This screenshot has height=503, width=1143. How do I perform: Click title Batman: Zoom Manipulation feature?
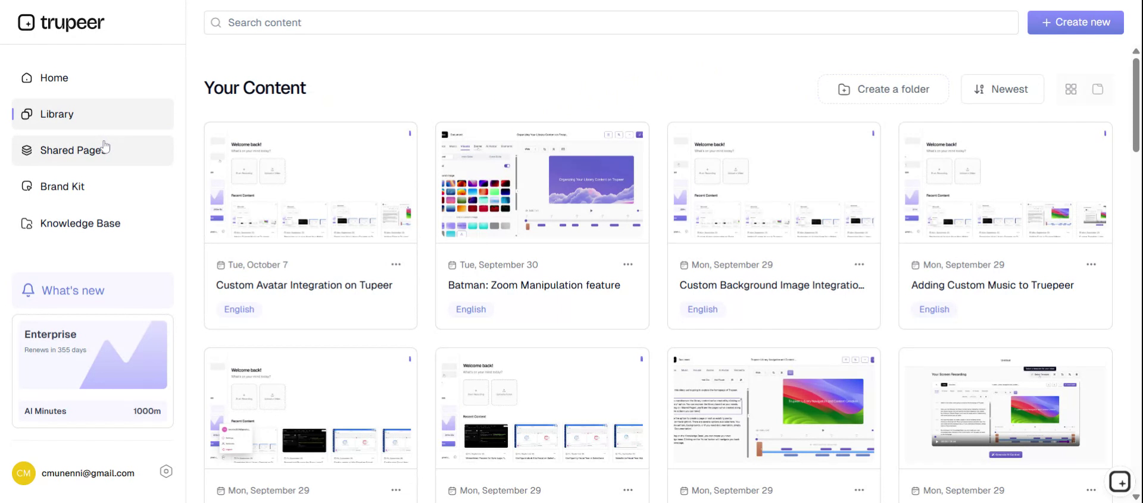coord(534,285)
